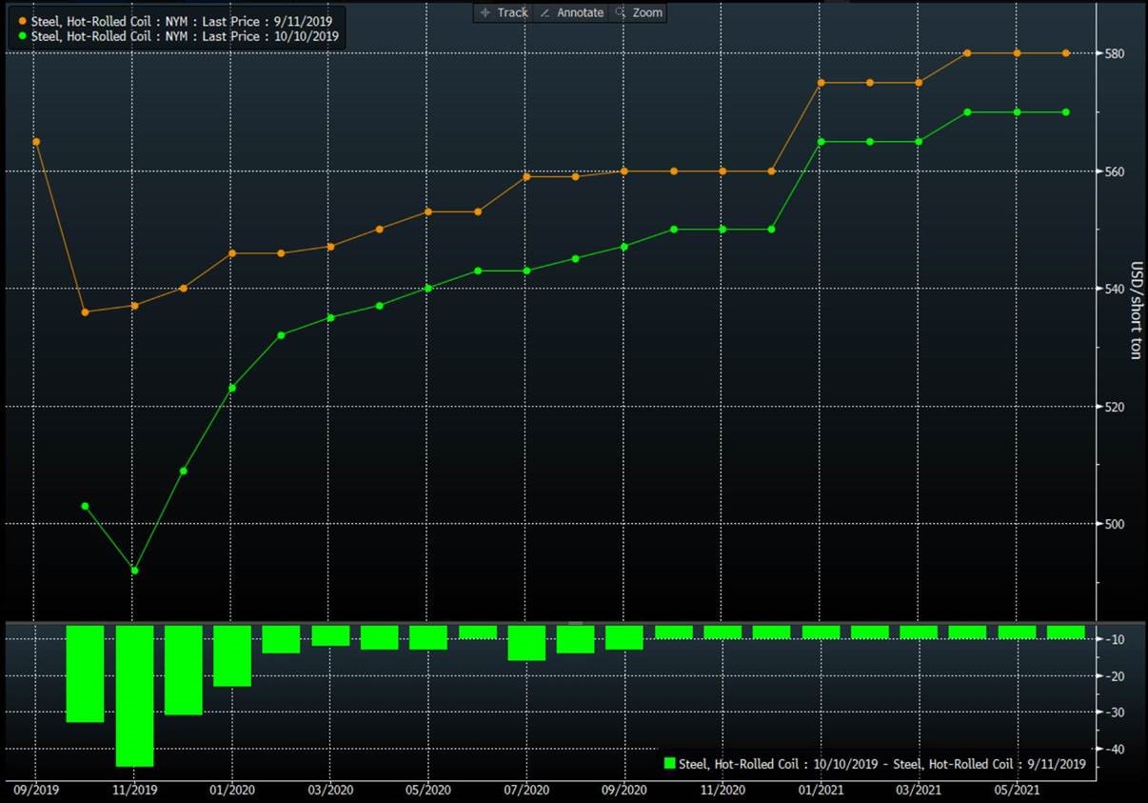
Task: Click the Track crosshair icon
Action: tap(485, 12)
